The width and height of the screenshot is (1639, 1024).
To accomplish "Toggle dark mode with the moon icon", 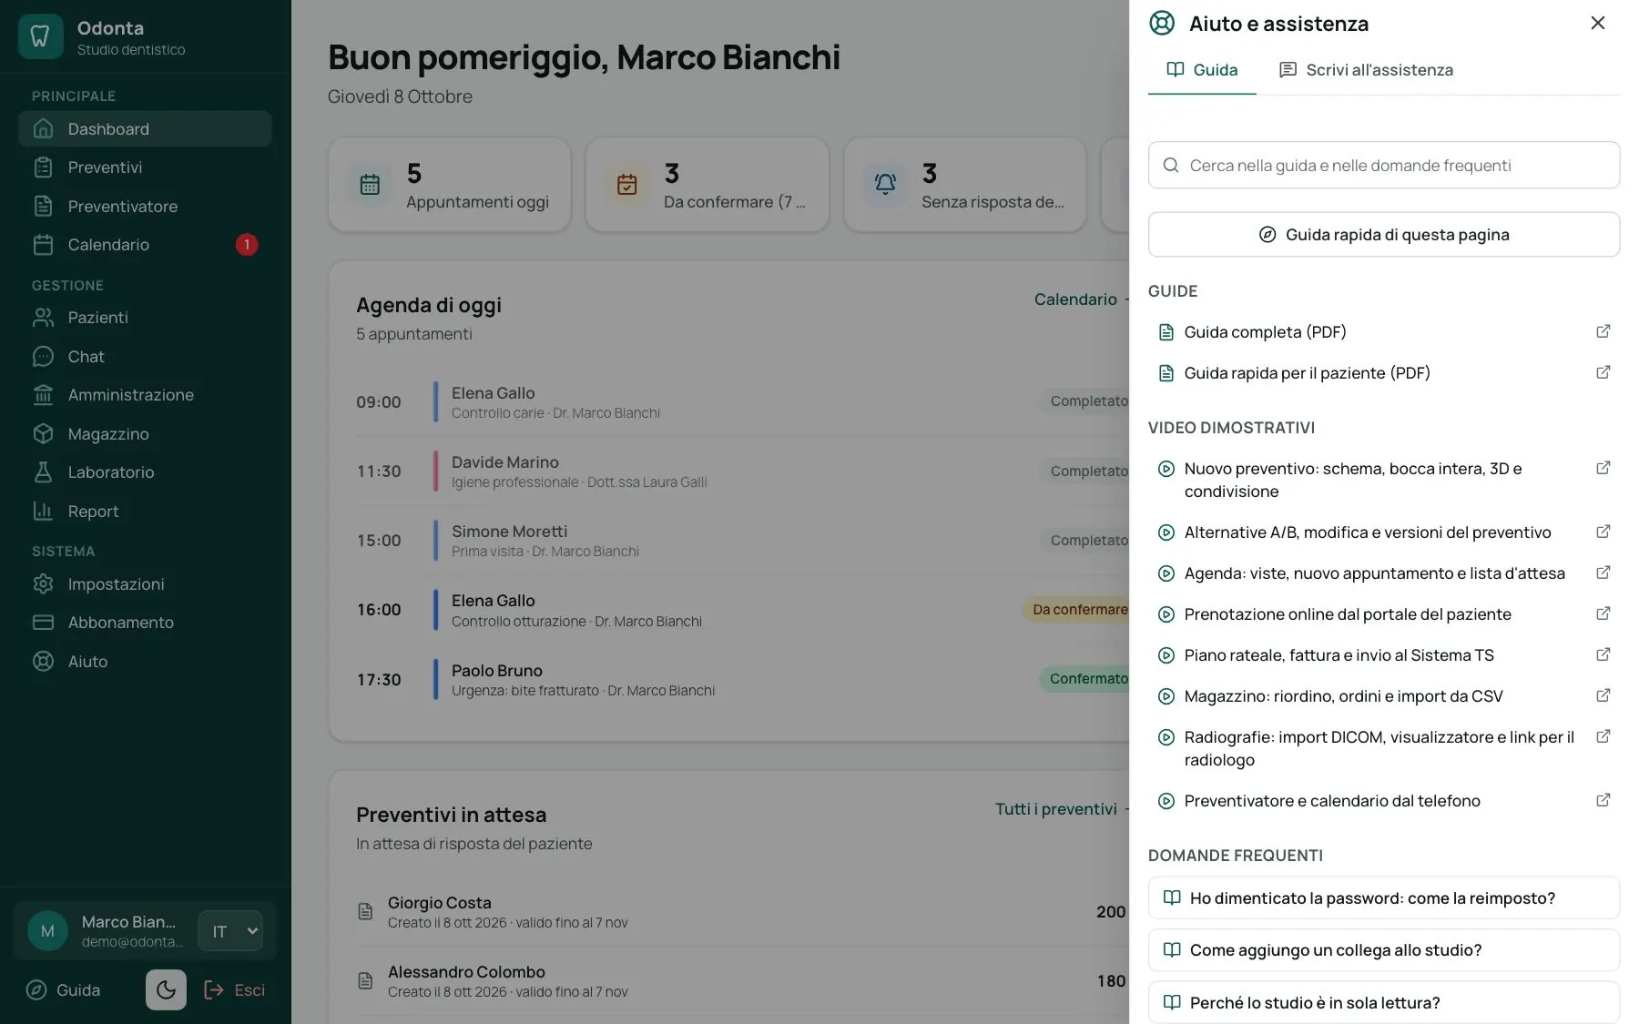I will (166, 989).
